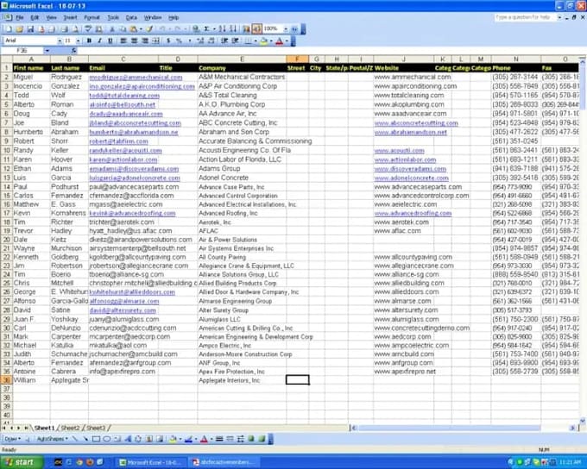Select the Arrow drawing tool
Image resolution: width=587 pixels, height=469 pixels.
86,439
